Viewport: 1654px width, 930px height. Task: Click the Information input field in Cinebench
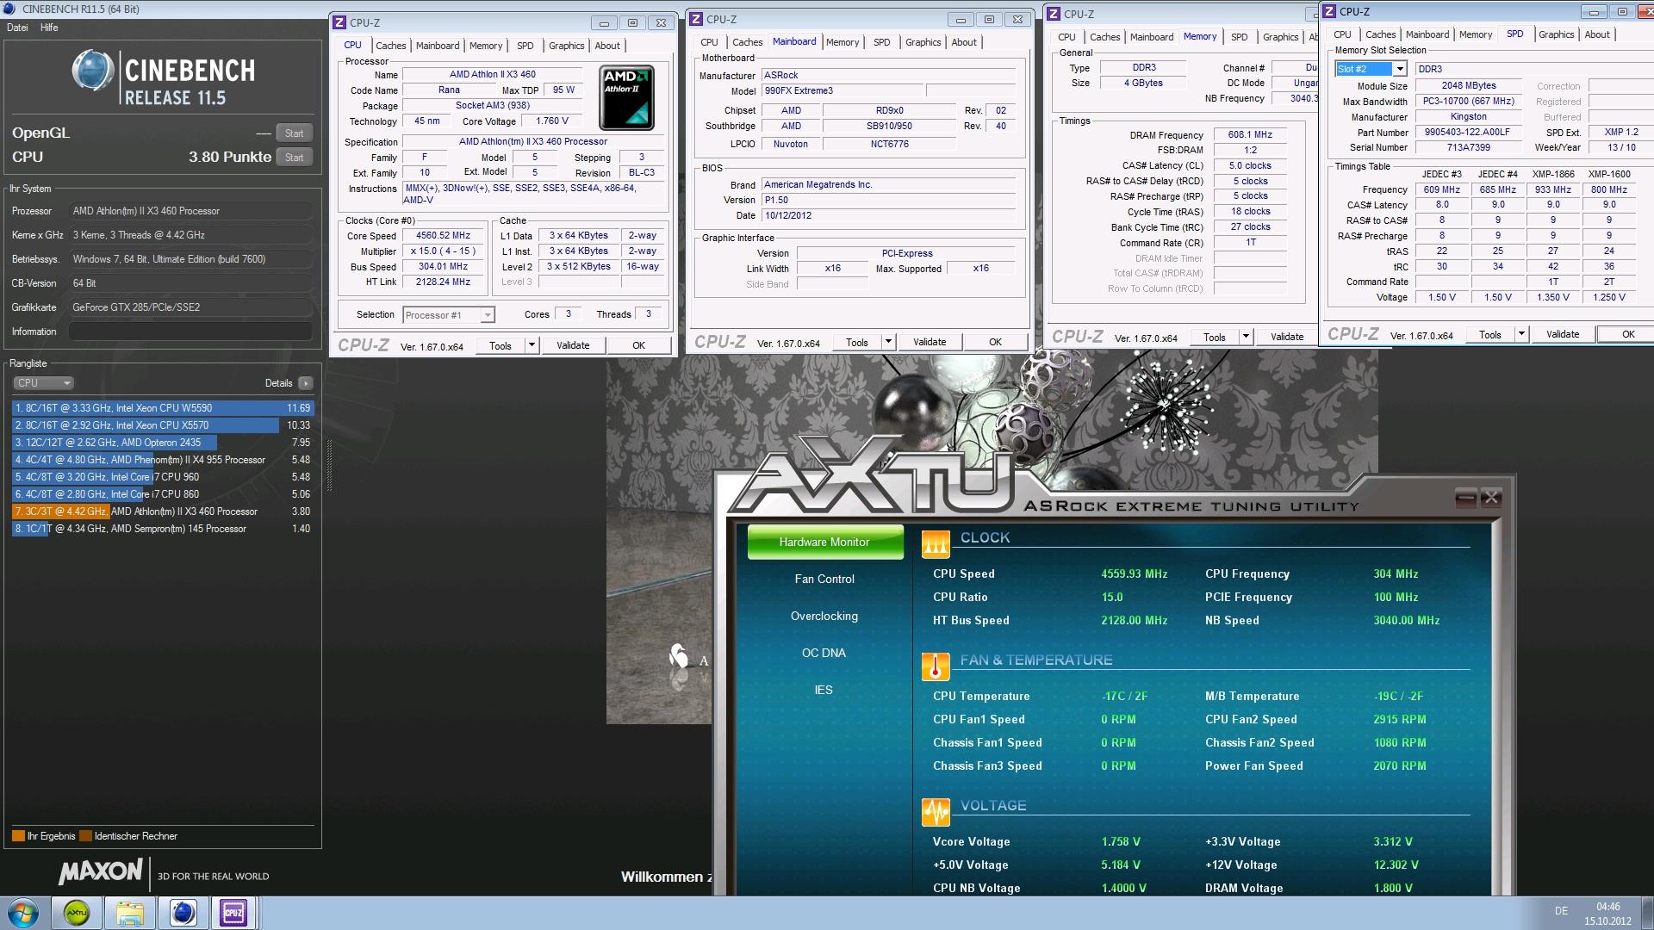click(190, 332)
